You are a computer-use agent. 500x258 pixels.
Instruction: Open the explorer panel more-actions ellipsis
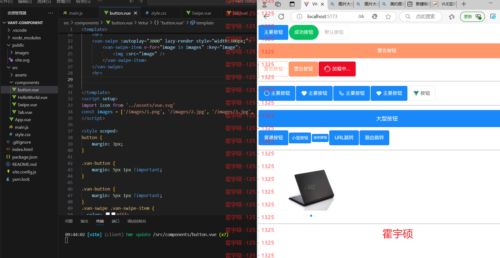coord(51,13)
